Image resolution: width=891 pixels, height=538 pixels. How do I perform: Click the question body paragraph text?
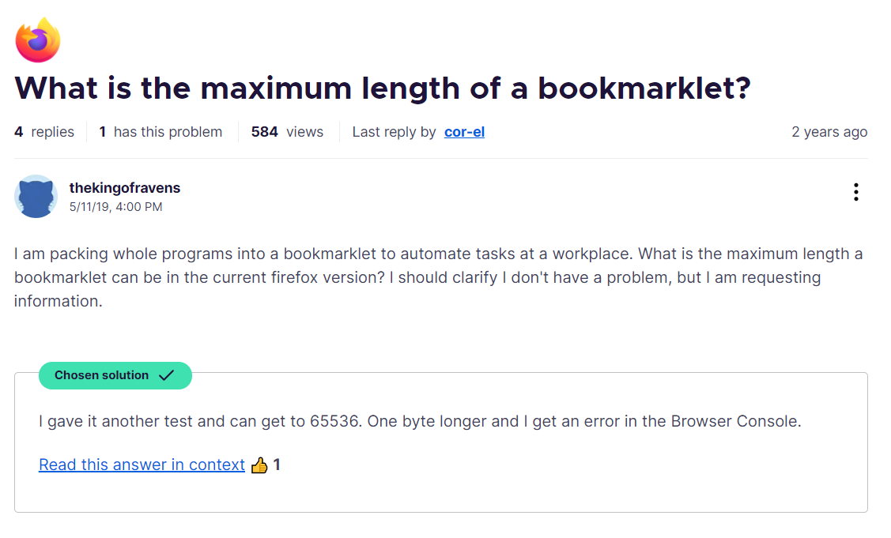pyautogui.click(x=437, y=277)
